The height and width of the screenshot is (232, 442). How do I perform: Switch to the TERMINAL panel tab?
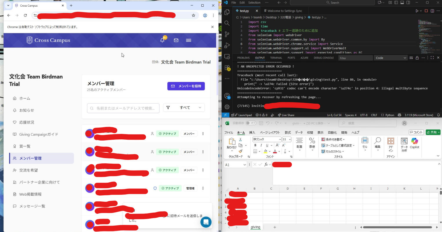click(x=276, y=58)
